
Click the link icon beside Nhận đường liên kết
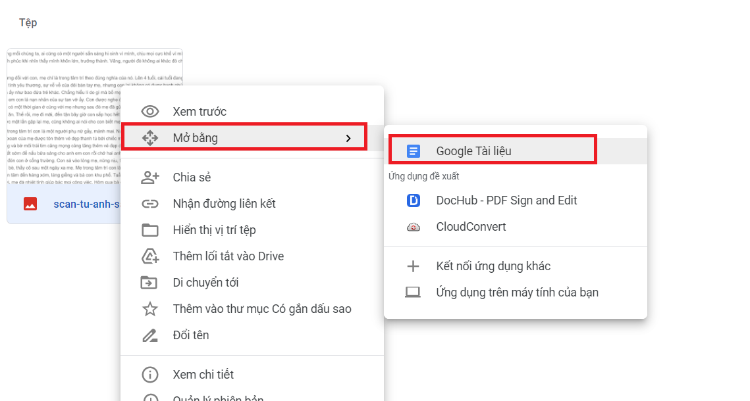150,204
